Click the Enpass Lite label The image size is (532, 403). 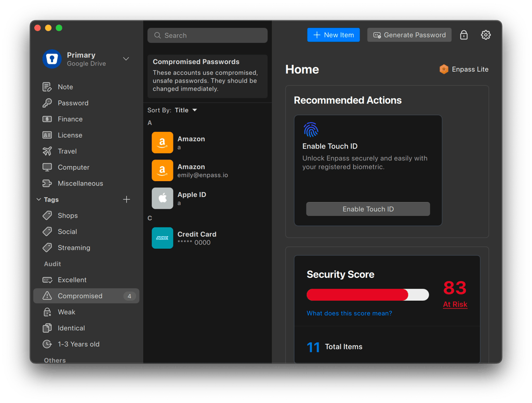470,69
